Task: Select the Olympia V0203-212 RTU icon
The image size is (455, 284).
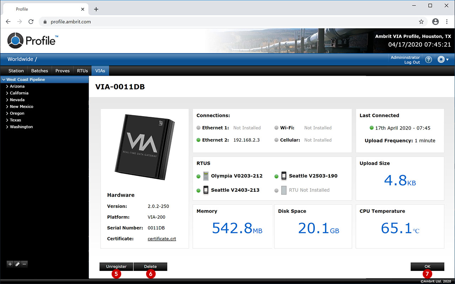Action: [x=206, y=176]
